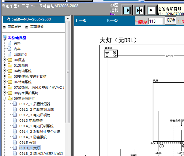
Task: Click the computer icon beside 当前:电路图
Action: click(x=5, y=38)
